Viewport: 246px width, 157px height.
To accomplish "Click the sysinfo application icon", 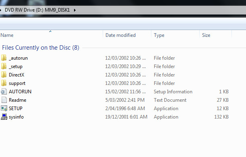I will (x=4, y=117).
